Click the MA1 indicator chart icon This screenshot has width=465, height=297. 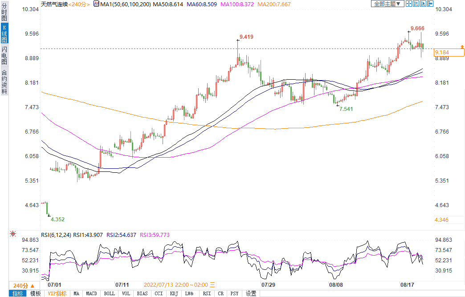tap(96, 4)
